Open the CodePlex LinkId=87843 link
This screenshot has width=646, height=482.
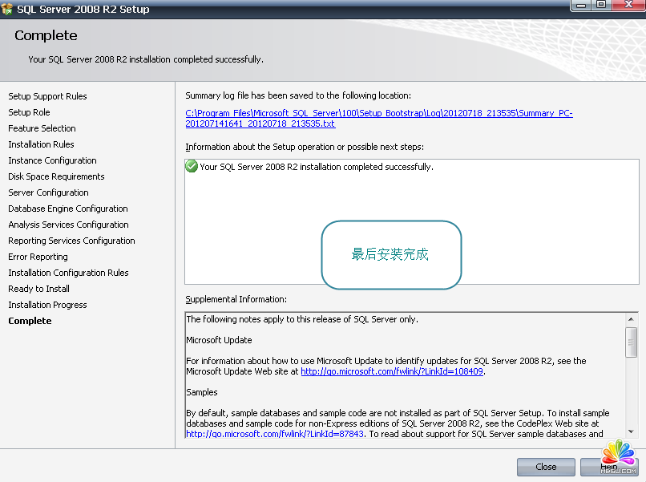tap(275, 434)
